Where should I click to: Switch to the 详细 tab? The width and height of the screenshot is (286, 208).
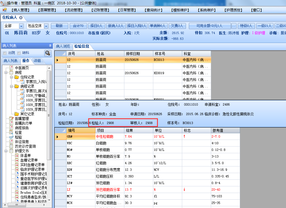tap(37, 61)
